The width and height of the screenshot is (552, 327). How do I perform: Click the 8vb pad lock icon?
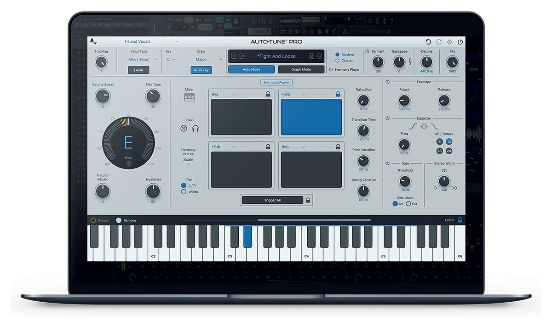coord(338,147)
